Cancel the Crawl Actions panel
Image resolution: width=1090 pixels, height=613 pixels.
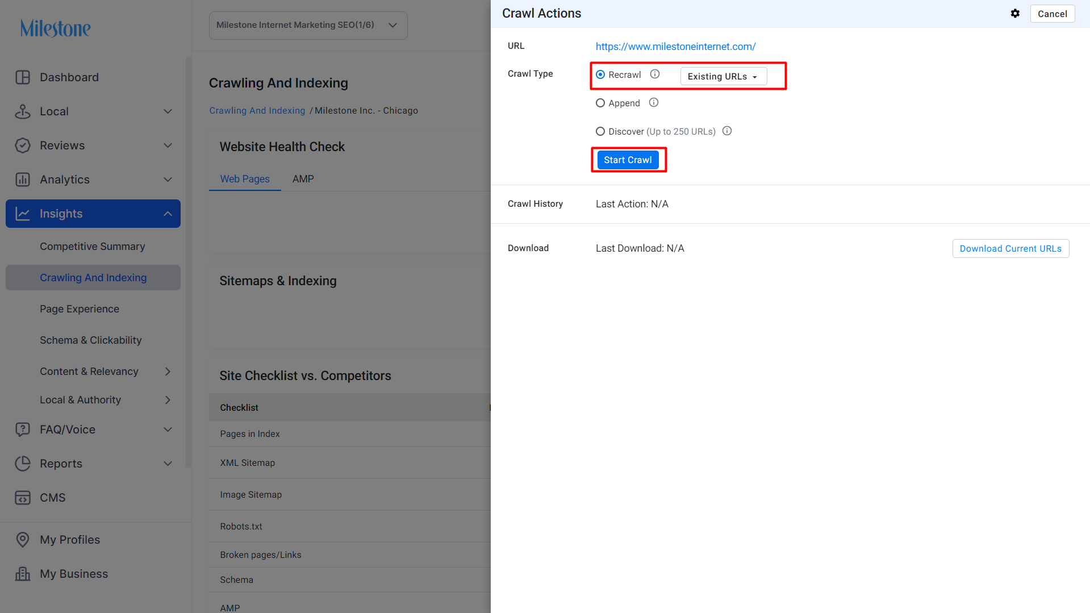coord(1052,14)
